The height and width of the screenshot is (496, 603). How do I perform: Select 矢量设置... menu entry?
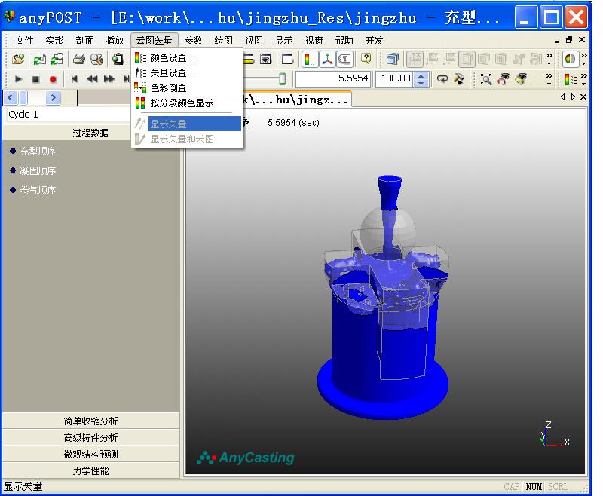pyautogui.click(x=187, y=73)
